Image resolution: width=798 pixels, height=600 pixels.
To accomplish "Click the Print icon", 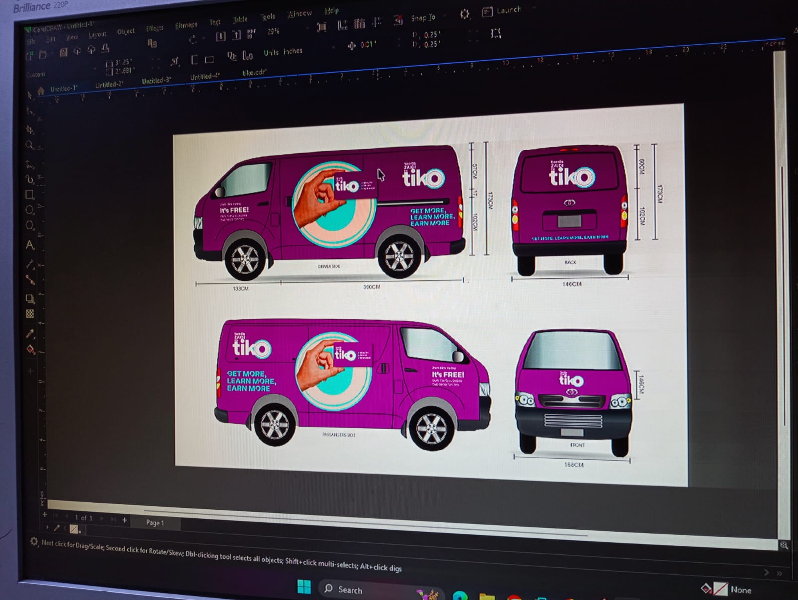I will click(105, 48).
